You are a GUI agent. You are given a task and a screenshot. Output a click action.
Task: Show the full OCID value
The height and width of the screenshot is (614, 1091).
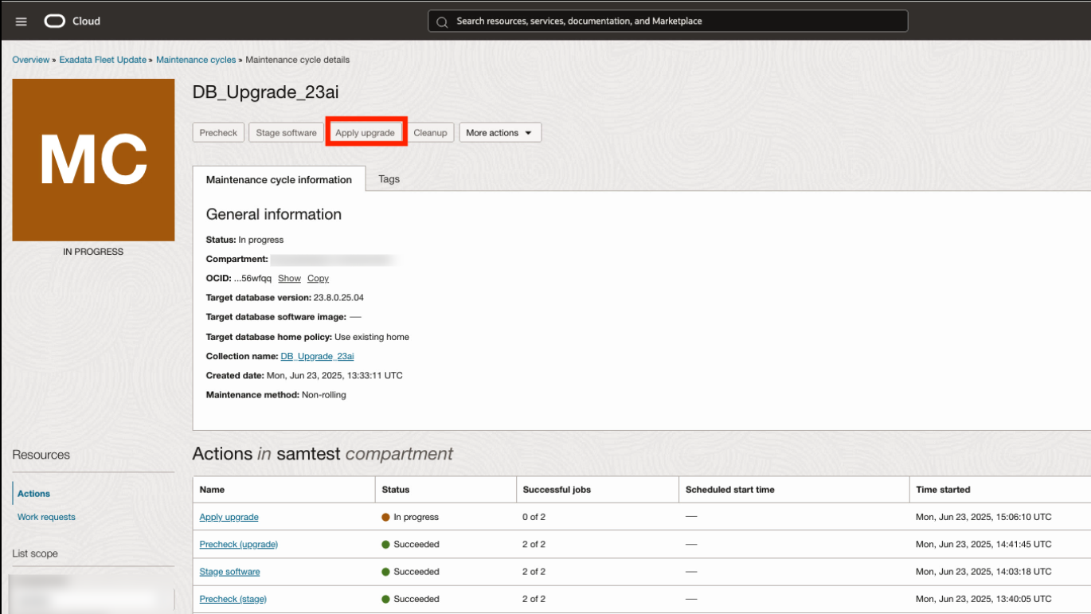click(x=289, y=278)
